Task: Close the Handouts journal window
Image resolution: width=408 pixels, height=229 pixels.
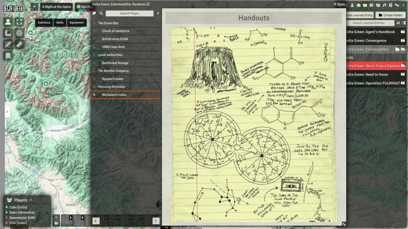Action: coord(339,4)
